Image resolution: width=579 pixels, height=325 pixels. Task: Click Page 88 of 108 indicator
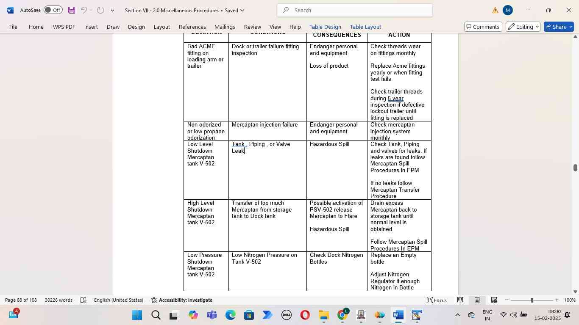click(x=21, y=300)
